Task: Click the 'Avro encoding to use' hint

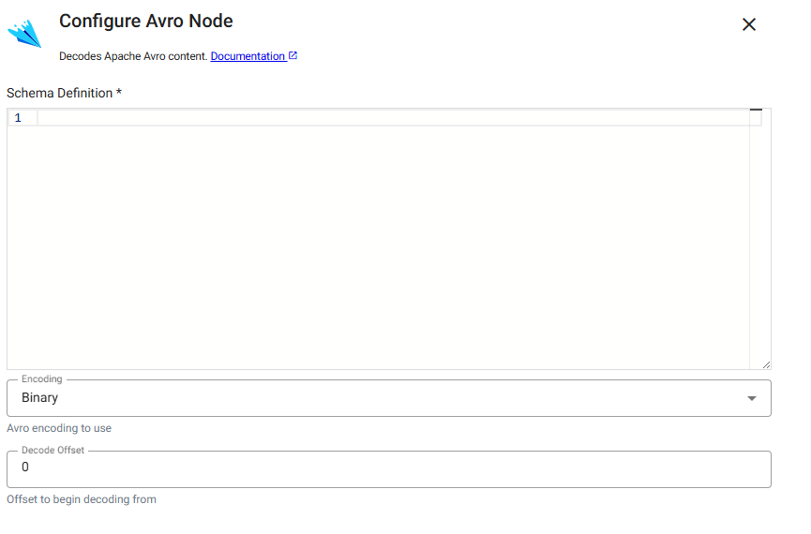Action: (59, 428)
